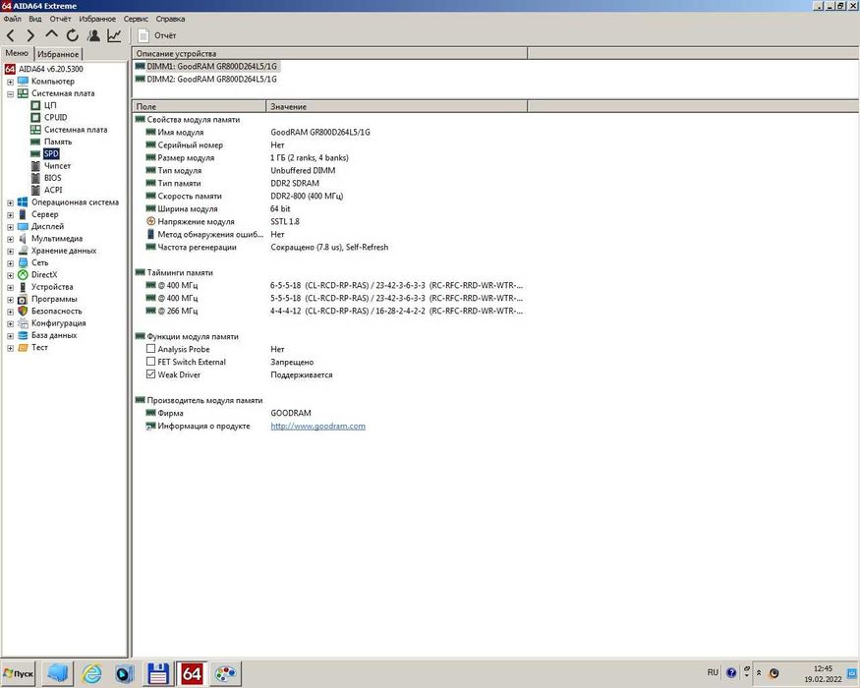The height and width of the screenshot is (688, 860).
Task: Expand the DirectX tree node
Action: pos(10,275)
